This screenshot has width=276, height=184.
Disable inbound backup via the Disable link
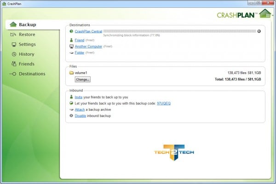[x=80, y=115]
